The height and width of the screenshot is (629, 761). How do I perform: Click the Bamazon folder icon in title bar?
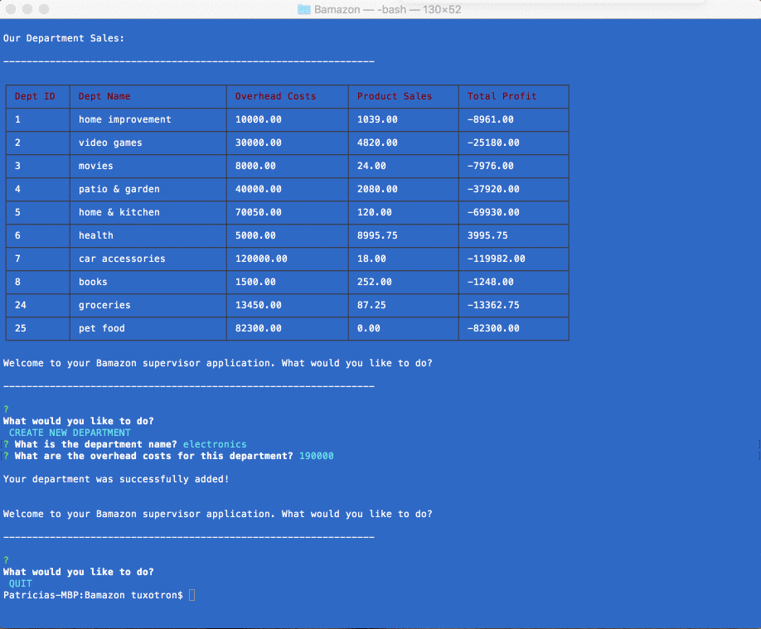303,9
